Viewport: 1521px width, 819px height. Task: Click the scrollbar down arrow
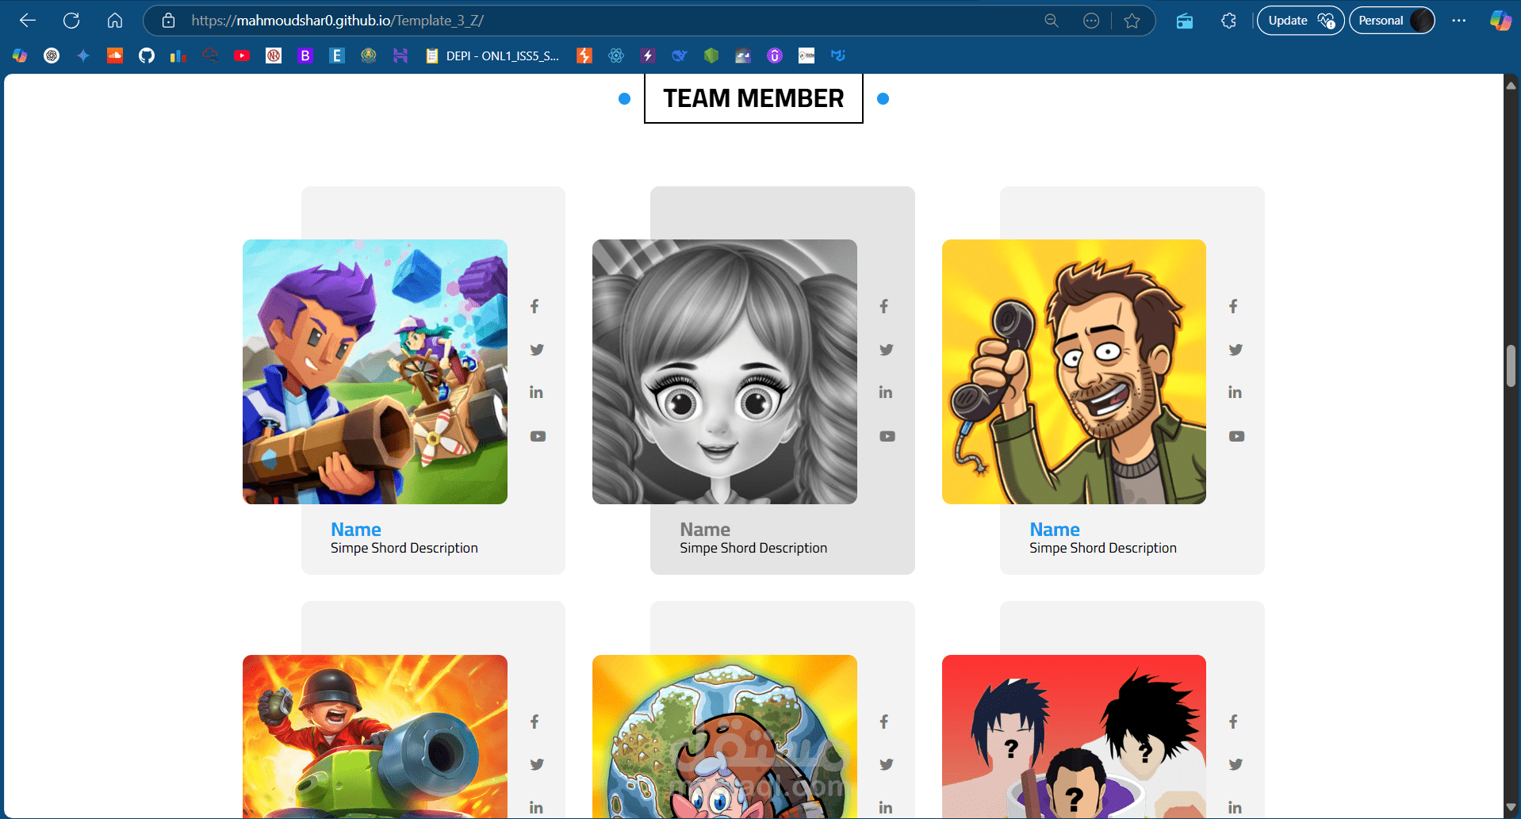click(1511, 808)
